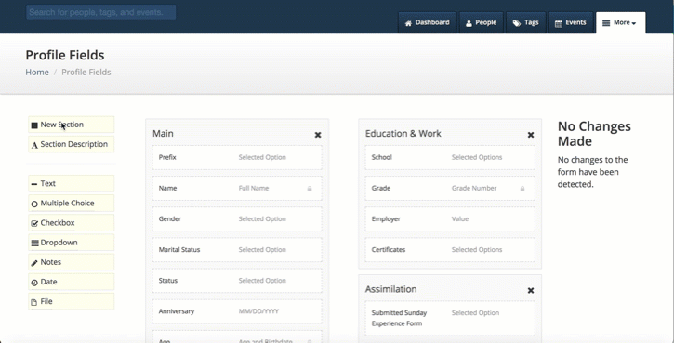
Task: Select the Name field row
Action: point(237,189)
